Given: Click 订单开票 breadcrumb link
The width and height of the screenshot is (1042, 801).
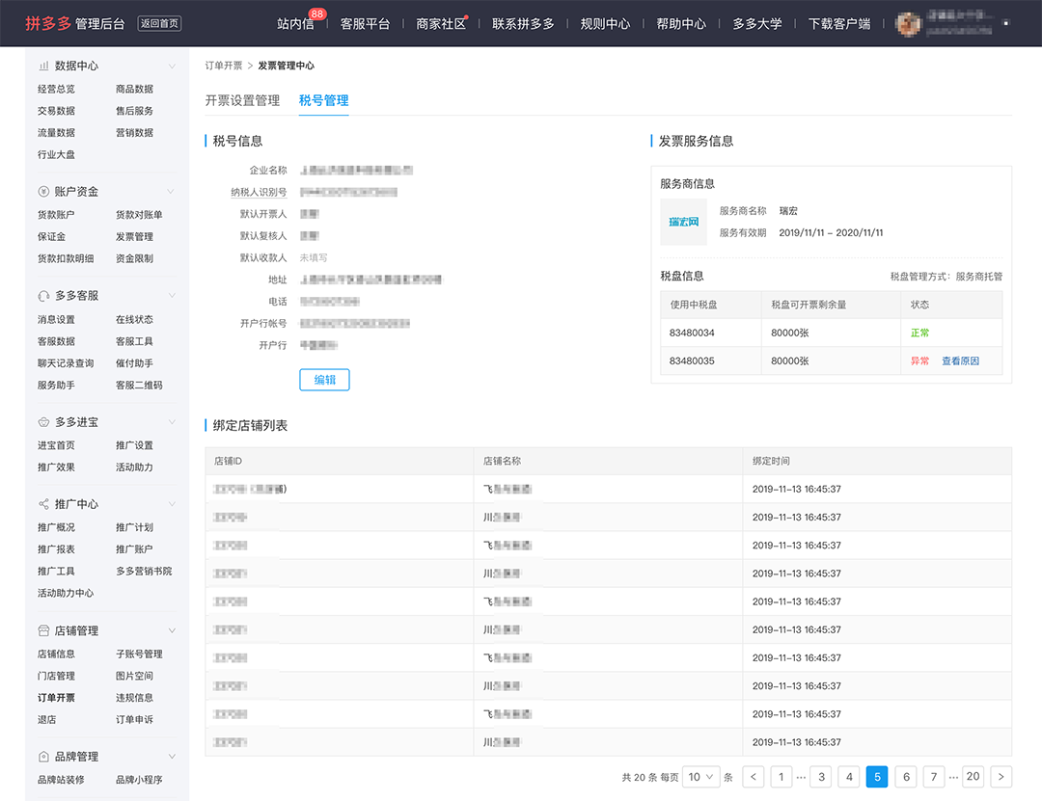Looking at the screenshot, I should click(223, 66).
